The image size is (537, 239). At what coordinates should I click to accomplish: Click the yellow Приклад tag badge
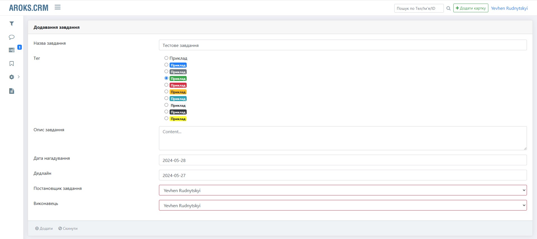tap(178, 119)
